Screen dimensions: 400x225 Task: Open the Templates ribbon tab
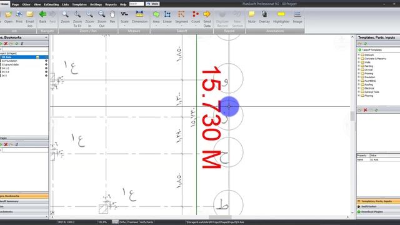pyautogui.click(x=79, y=4)
